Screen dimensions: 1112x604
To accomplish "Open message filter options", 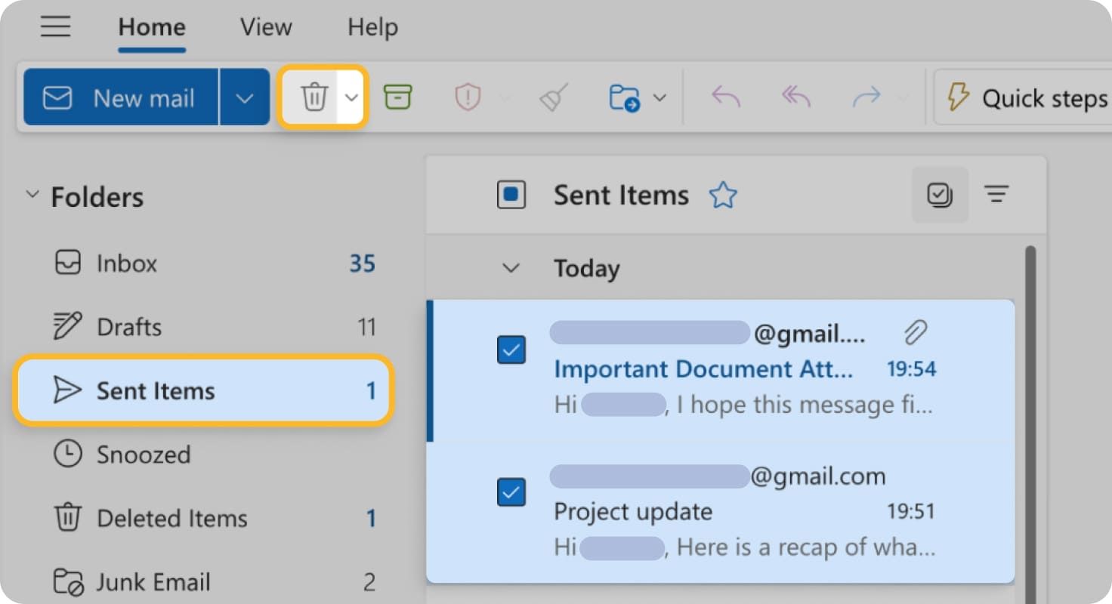I will pyautogui.click(x=996, y=194).
